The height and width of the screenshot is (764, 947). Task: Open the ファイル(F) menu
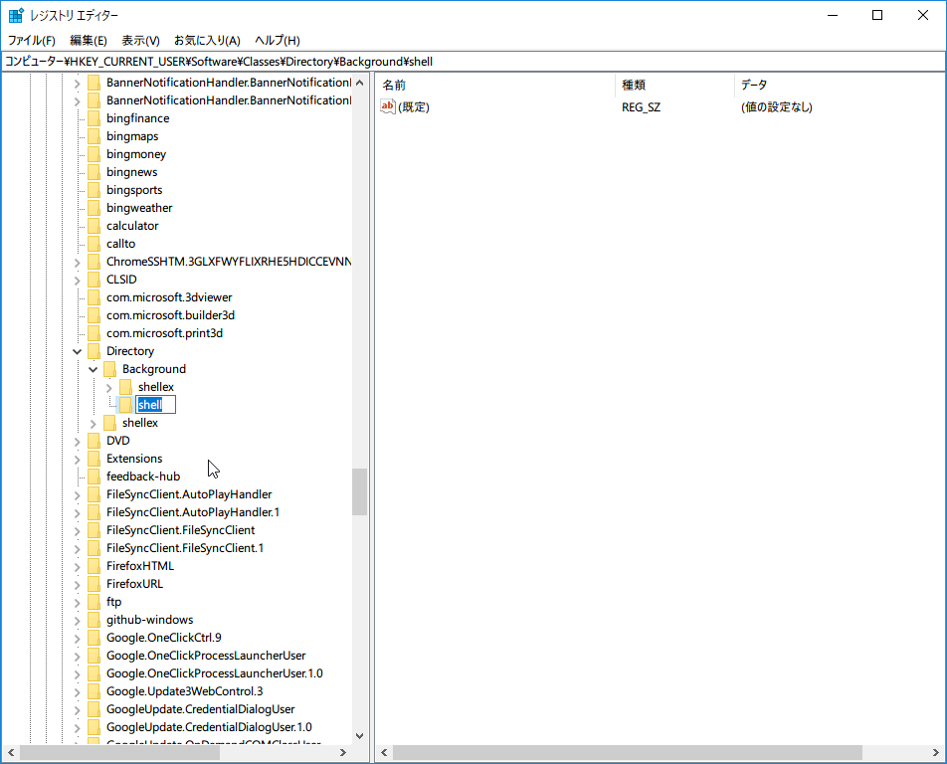[x=32, y=41]
